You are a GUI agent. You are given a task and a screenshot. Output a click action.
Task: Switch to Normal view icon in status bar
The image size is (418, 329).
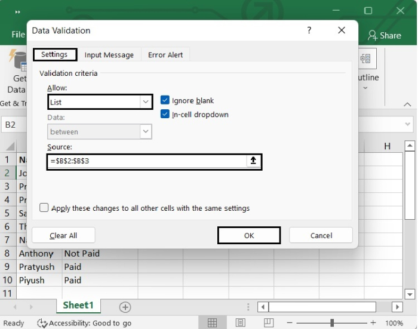pos(212,323)
